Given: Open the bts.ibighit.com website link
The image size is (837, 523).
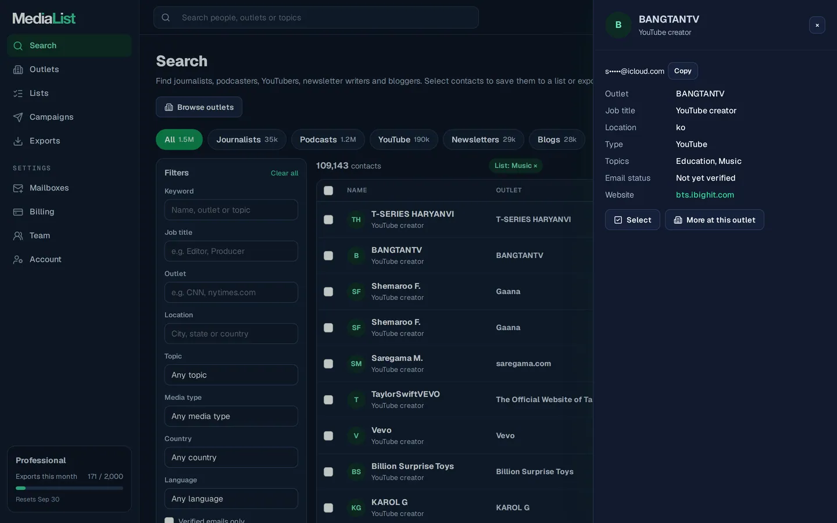Looking at the screenshot, I should click(x=705, y=195).
